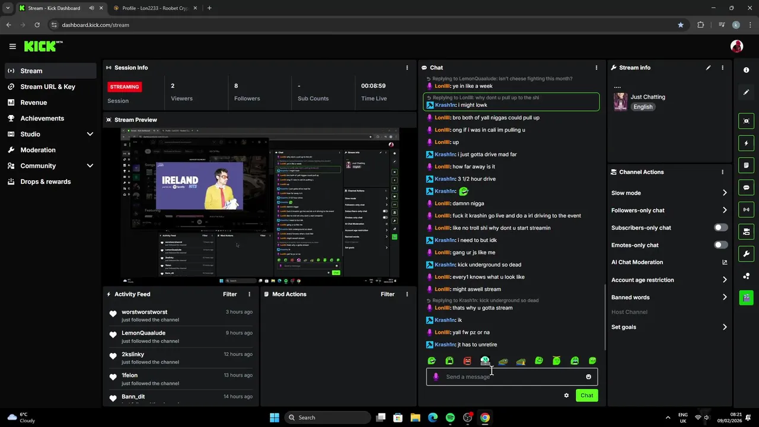Open Mod Actions three-dot options

pyautogui.click(x=407, y=294)
